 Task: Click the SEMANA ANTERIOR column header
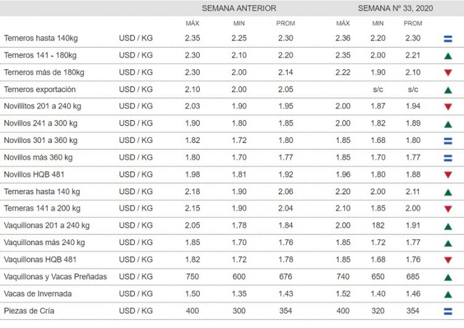click(239, 9)
